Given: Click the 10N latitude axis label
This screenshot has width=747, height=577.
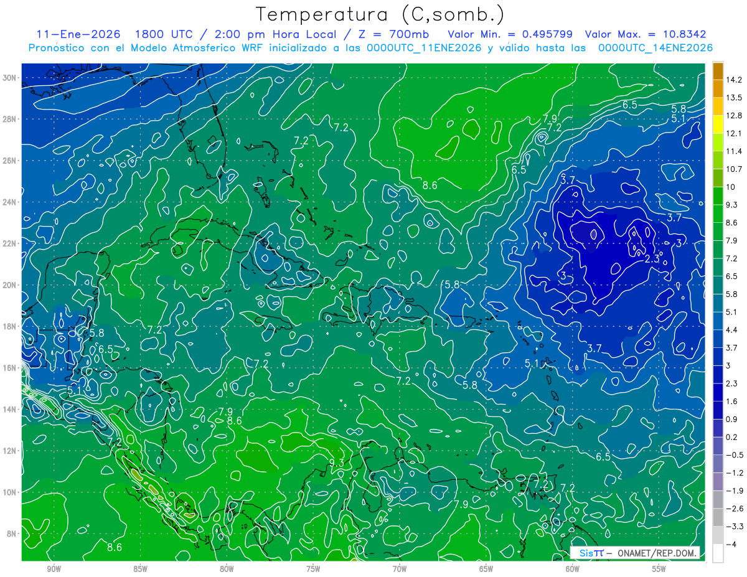Looking at the screenshot, I should (10, 492).
